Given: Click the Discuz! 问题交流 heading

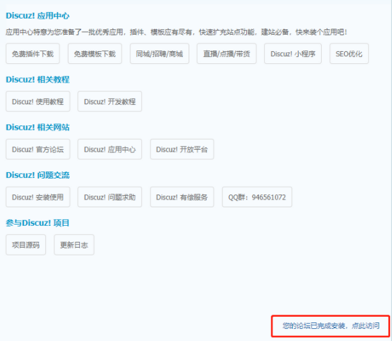Looking at the screenshot, I should pyautogui.click(x=38, y=175).
